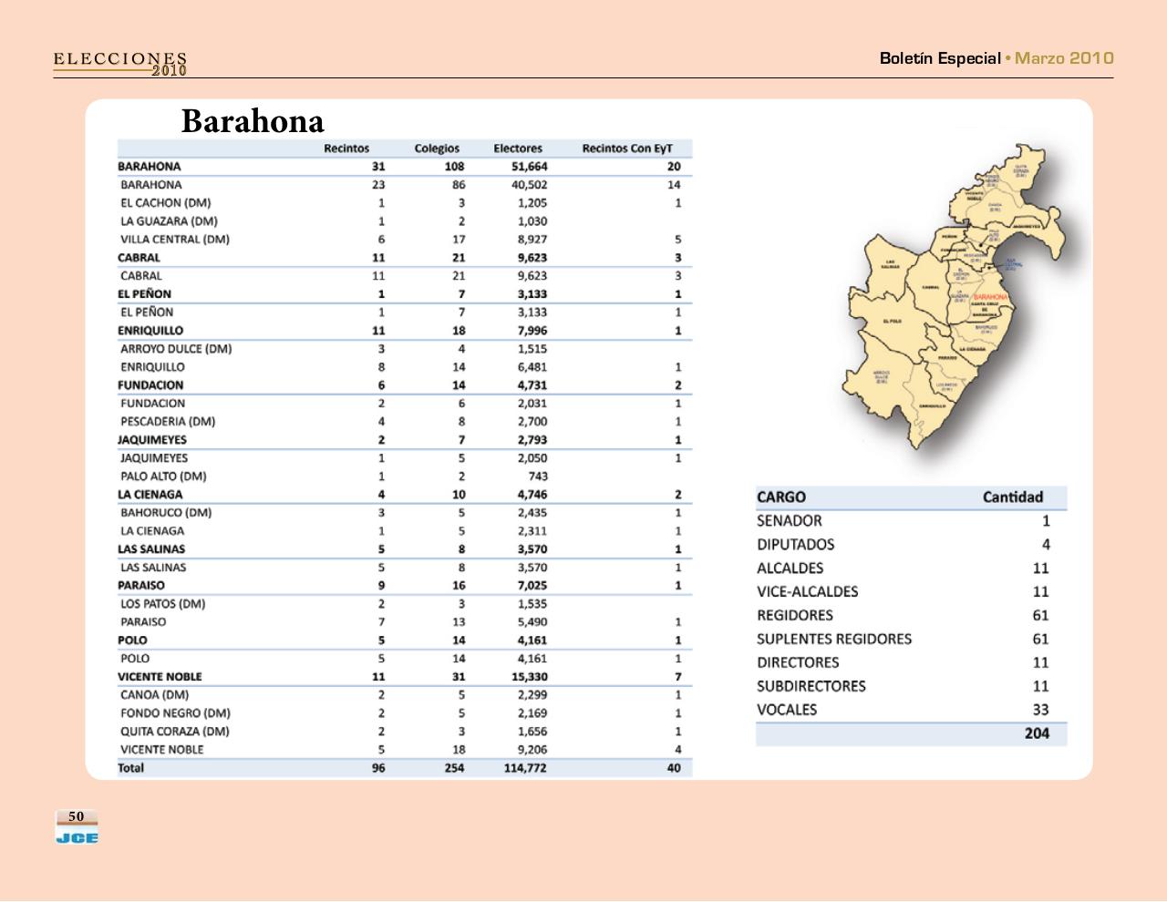Select the 'Electores' column header

point(518,149)
